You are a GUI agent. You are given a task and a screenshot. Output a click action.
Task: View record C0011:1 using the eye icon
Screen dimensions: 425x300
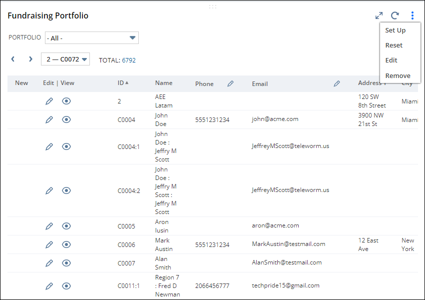(x=66, y=286)
